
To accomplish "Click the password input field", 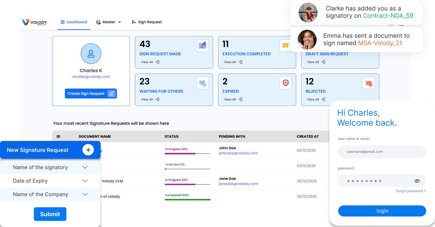I will 382,181.
